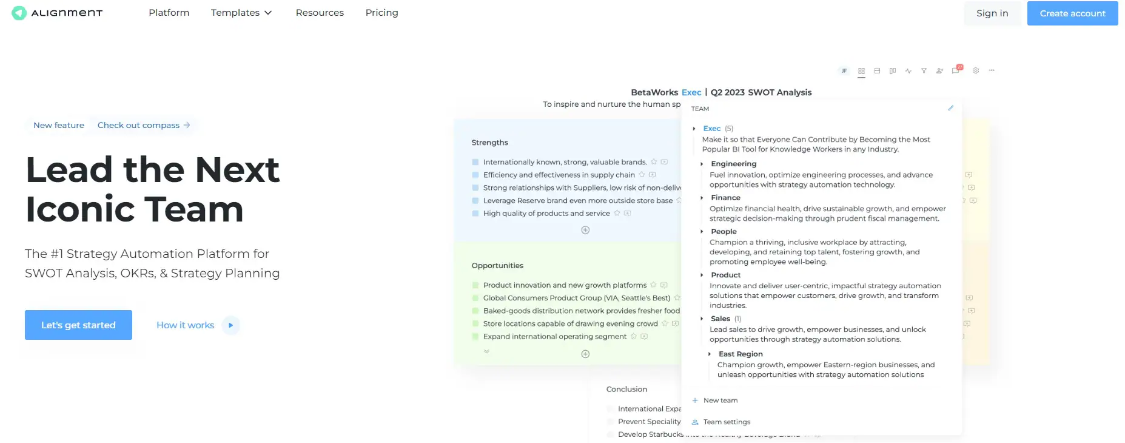Viewport: 1125px width, 443px height.
Task: Expand the Sales team arrow
Action: pyautogui.click(x=702, y=319)
